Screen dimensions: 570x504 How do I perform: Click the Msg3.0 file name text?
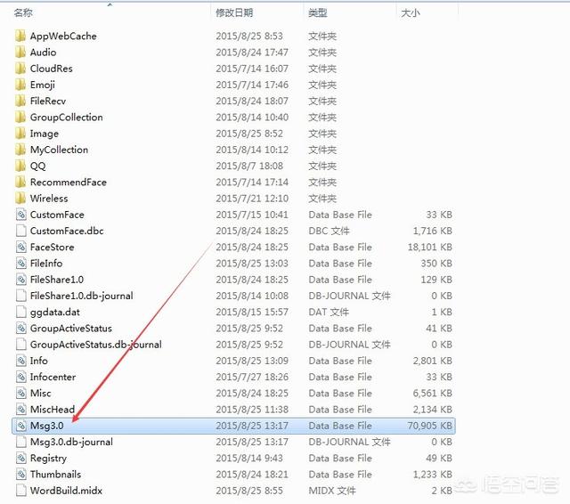47,426
